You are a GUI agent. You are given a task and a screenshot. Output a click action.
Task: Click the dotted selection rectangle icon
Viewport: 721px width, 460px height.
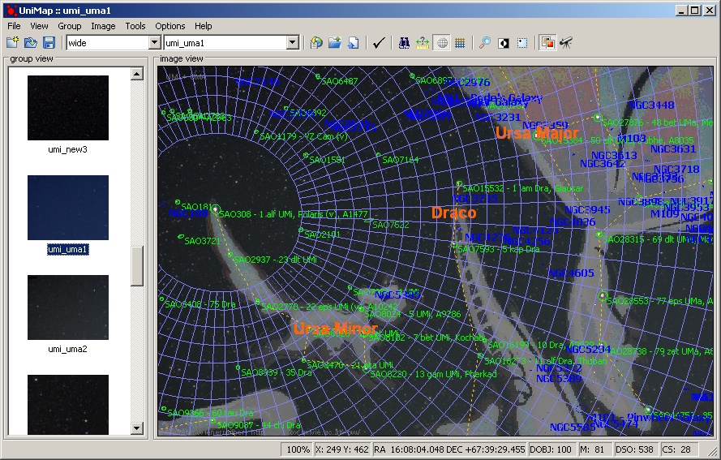(x=522, y=43)
